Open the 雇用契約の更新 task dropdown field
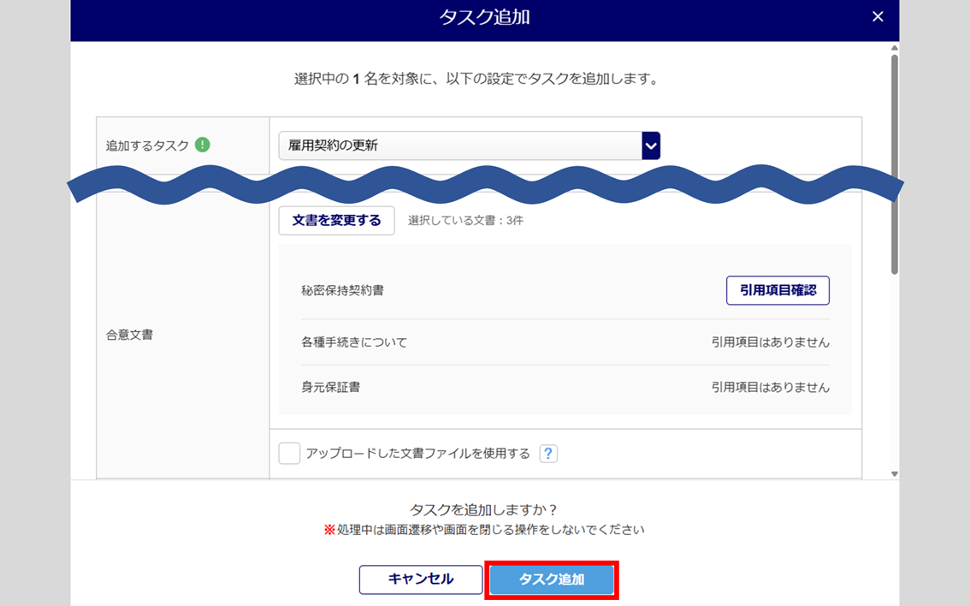The width and height of the screenshot is (970, 606). pyautogui.click(x=459, y=146)
